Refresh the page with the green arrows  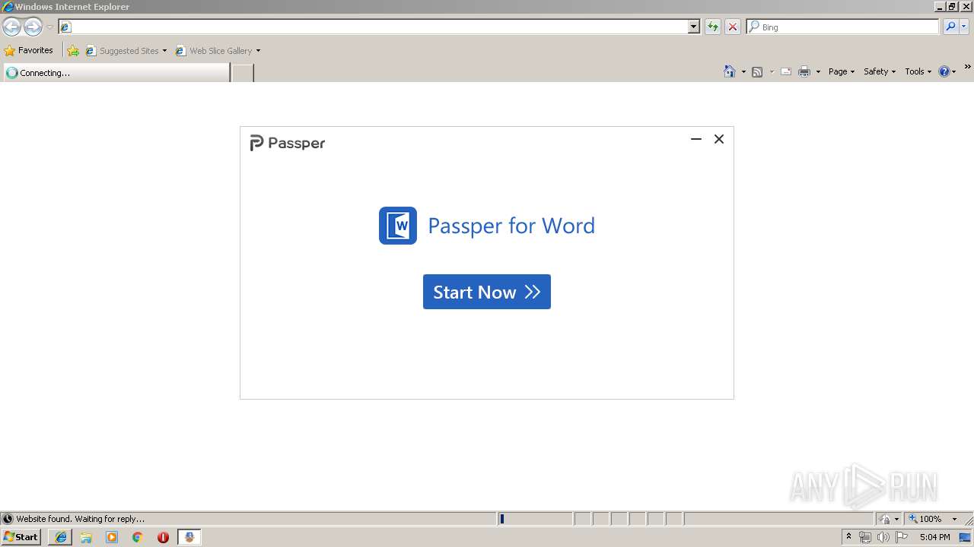(x=713, y=27)
